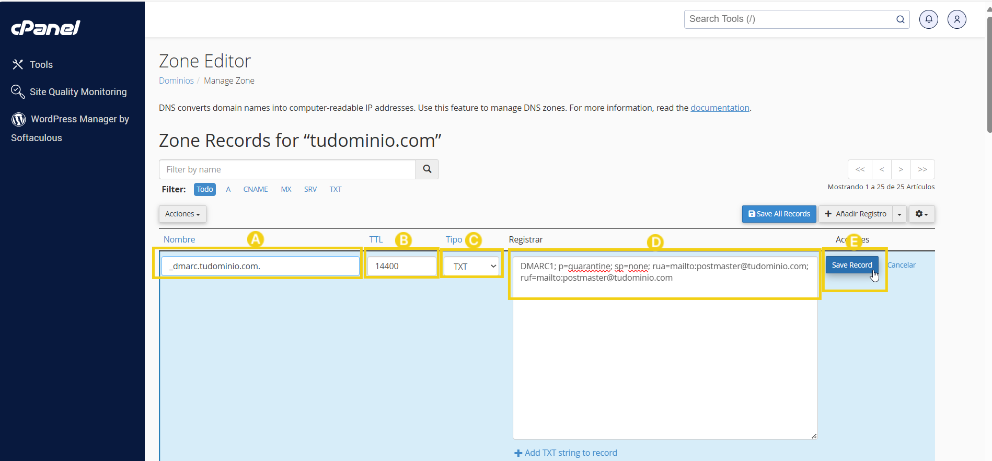Select the Todo filter
The height and width of the screenshot is (461, 992).
205,189
